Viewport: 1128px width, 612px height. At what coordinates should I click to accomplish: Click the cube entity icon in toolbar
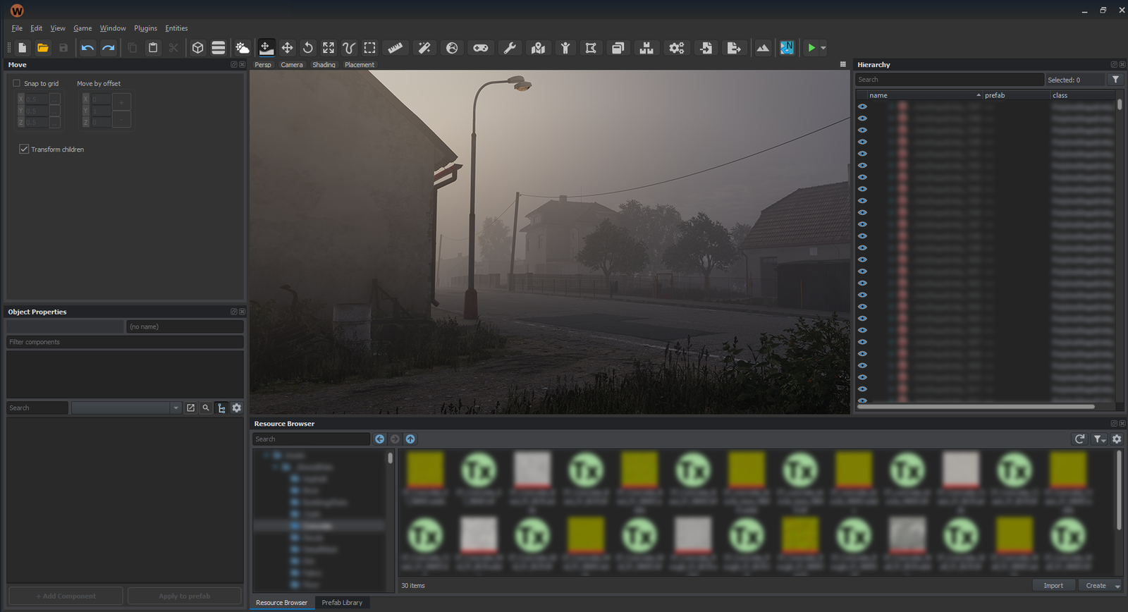pyautogui.click(x=198, y=48)
